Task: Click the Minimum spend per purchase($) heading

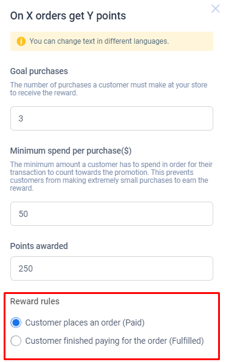Action: pyautogui.click(x=71, y=151)
